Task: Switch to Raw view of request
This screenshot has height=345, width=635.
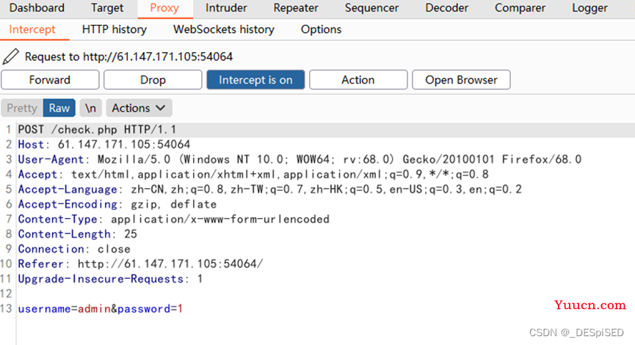Action: tap(59, 108)
